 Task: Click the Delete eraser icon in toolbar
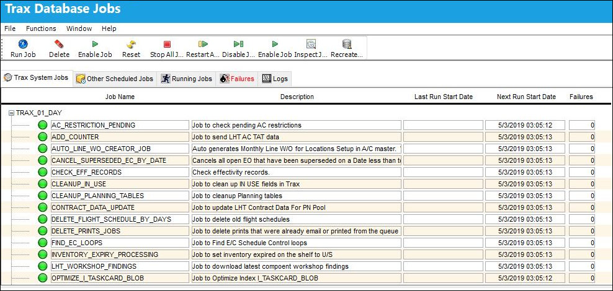[x=59, y=44]
